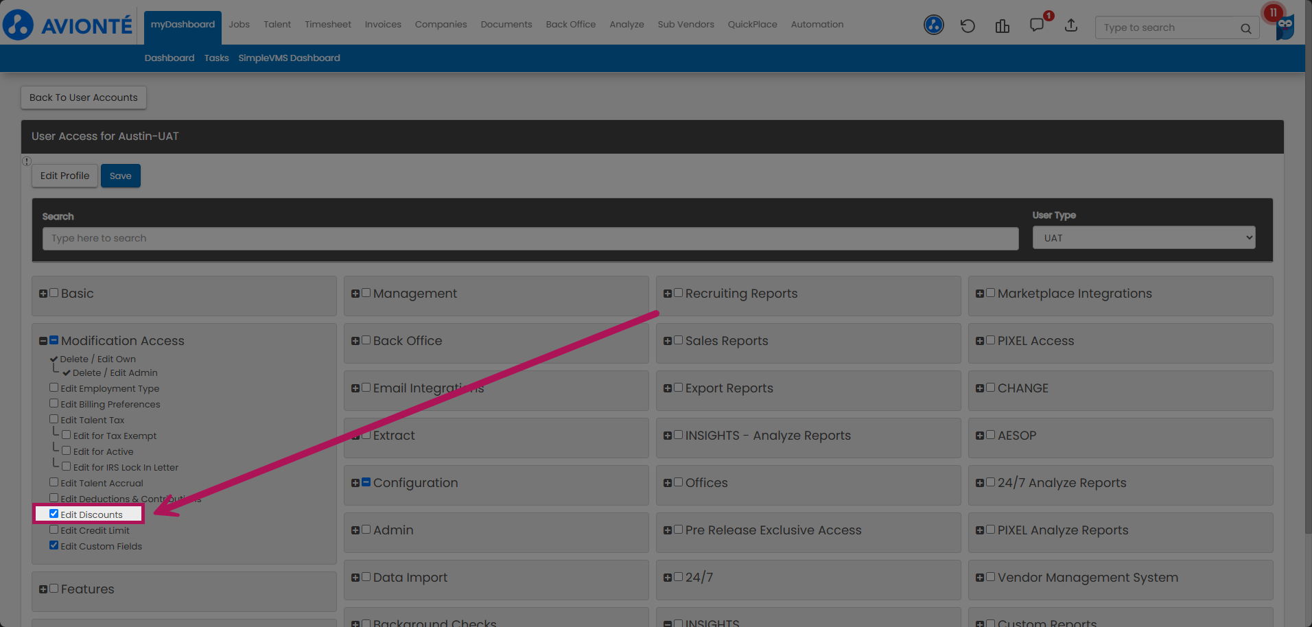
Task: Expand the AESOP group
Action: click(980, 436)
